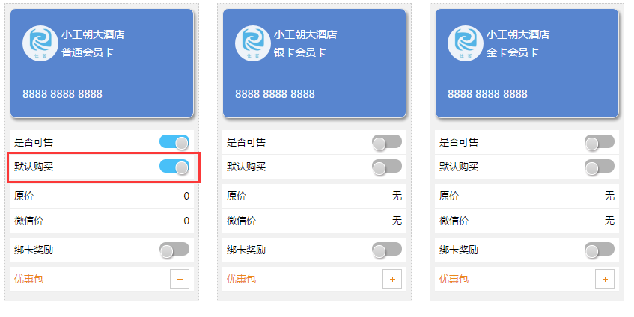Click the 优惠包 link under 金卡会员卡

click(x=454, y=279)
